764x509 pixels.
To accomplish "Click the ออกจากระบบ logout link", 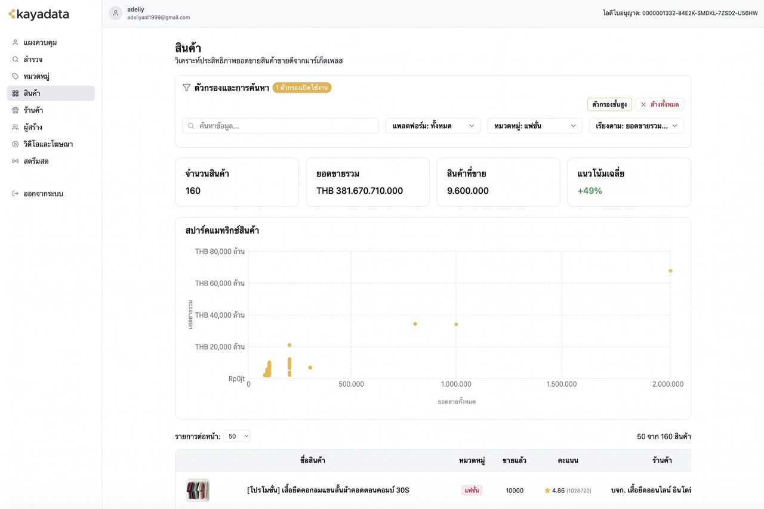I will coord(51,194).
